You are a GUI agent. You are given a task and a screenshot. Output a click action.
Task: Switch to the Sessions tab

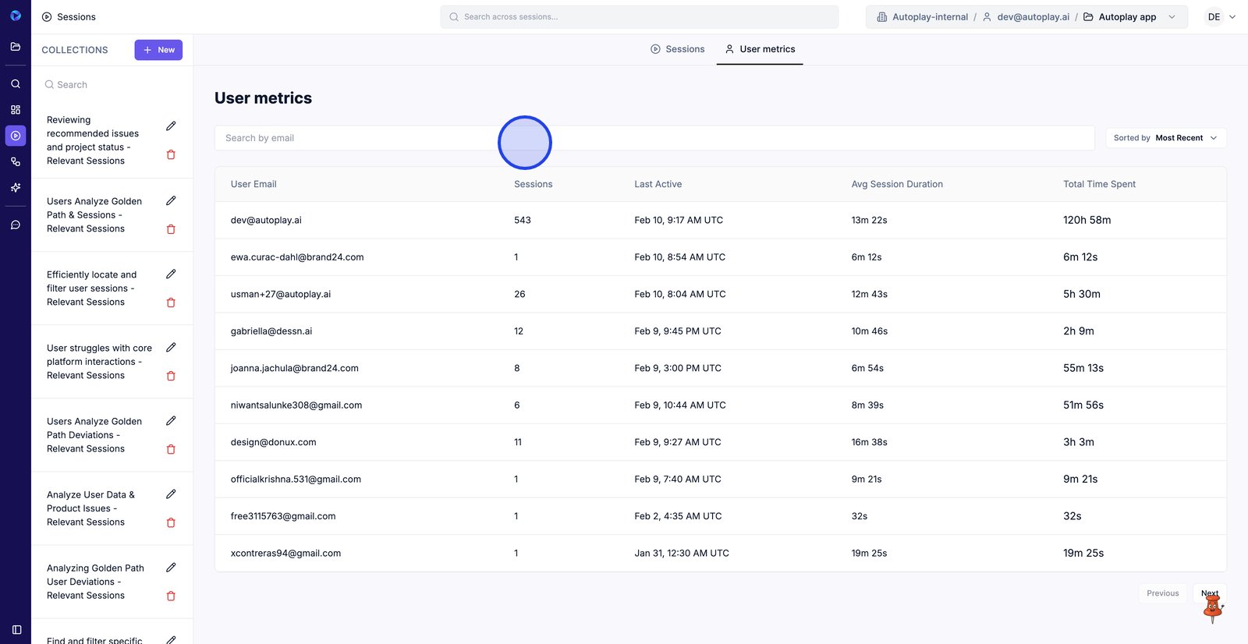(677, 49)
